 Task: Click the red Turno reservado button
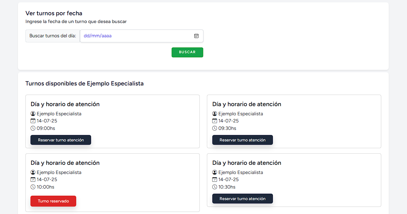click(x=53, y=201)
